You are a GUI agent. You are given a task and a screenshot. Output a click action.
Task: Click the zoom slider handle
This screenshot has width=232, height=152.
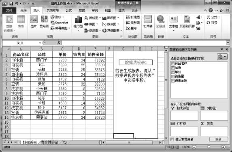click(x=209, y=147)
